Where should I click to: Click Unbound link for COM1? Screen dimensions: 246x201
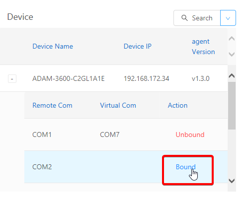(190, 134)
